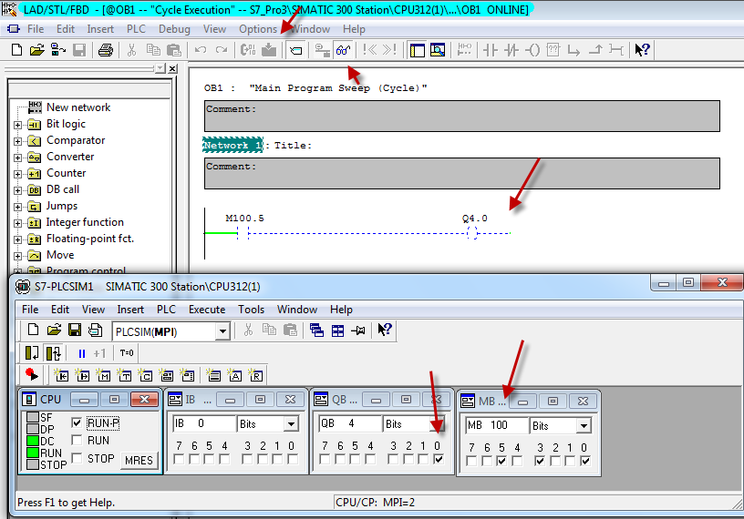Expand the Bit logic tree node

coord(18,125)
